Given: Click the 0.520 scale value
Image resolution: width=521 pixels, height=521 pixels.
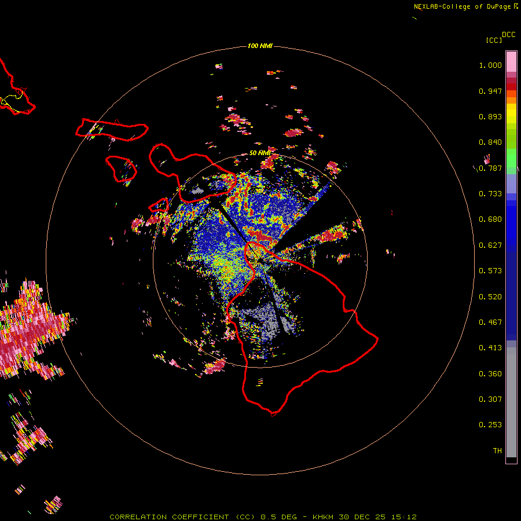Looking at the screenshot, I should point(490,297).
